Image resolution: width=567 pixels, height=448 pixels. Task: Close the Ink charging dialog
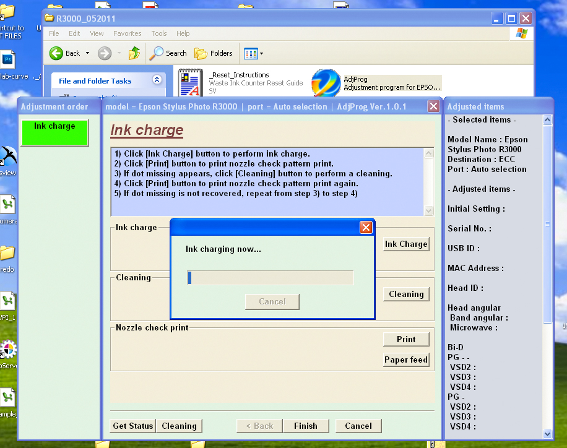coord(366,228)
